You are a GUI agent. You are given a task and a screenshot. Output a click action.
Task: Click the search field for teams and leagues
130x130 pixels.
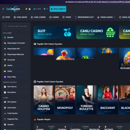(16, 26)
